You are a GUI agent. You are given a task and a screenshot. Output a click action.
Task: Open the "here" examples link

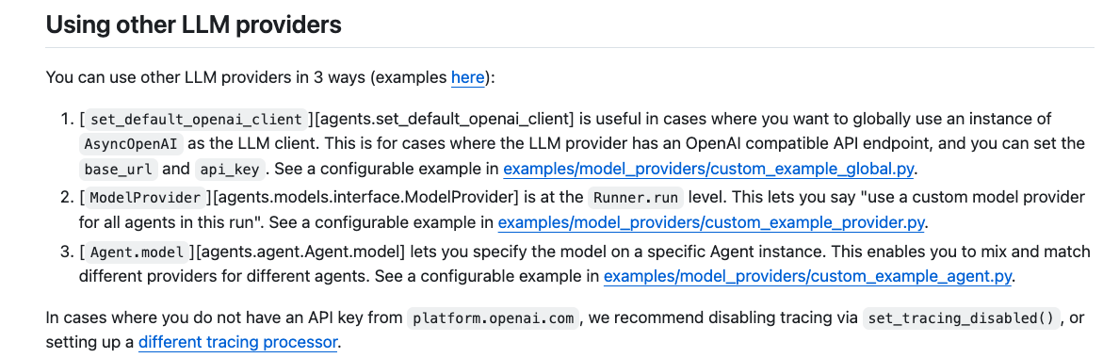[467, 77]
